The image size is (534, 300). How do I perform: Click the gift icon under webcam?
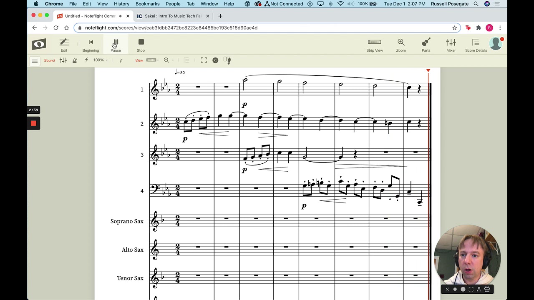pyautogui.click(x=487, y=289)
